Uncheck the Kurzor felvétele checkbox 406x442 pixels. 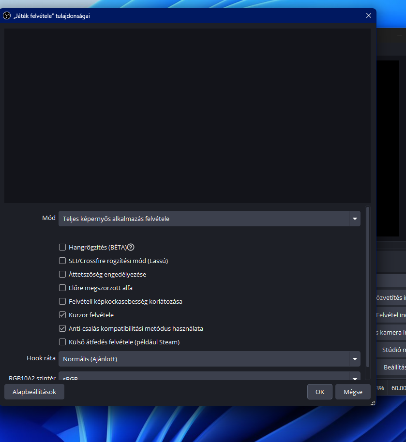62,315
